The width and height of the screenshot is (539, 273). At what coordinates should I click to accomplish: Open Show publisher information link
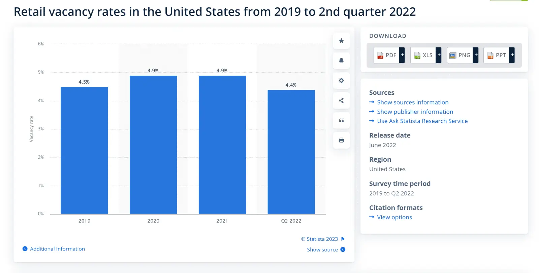[x=415, y=112]
